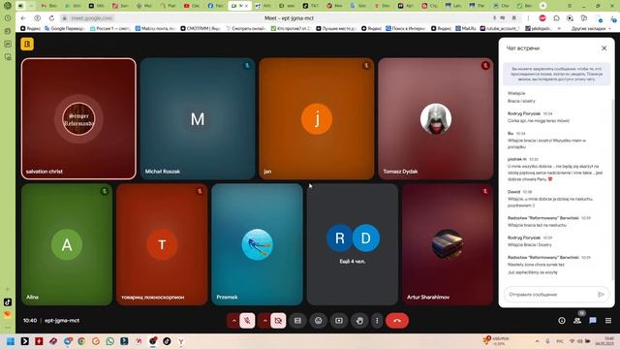Screen dimensions: 620x349
Task: Click Alina participant tile
Action: pyautogui.click(x=67, y=244)
